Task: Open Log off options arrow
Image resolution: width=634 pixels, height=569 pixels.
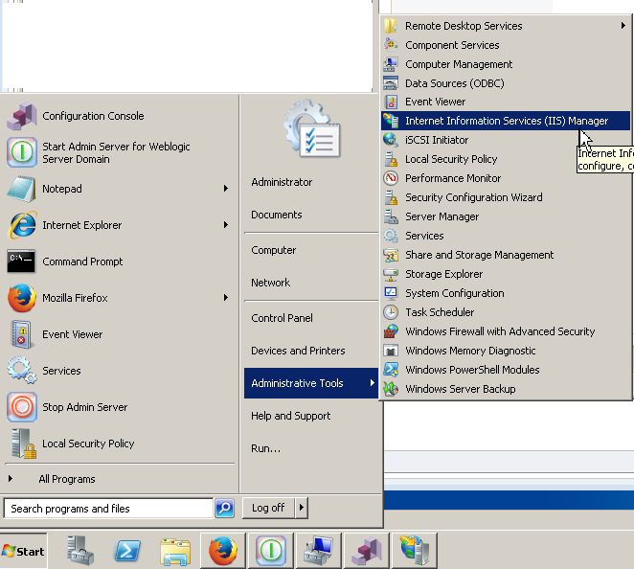Action: 302,507
